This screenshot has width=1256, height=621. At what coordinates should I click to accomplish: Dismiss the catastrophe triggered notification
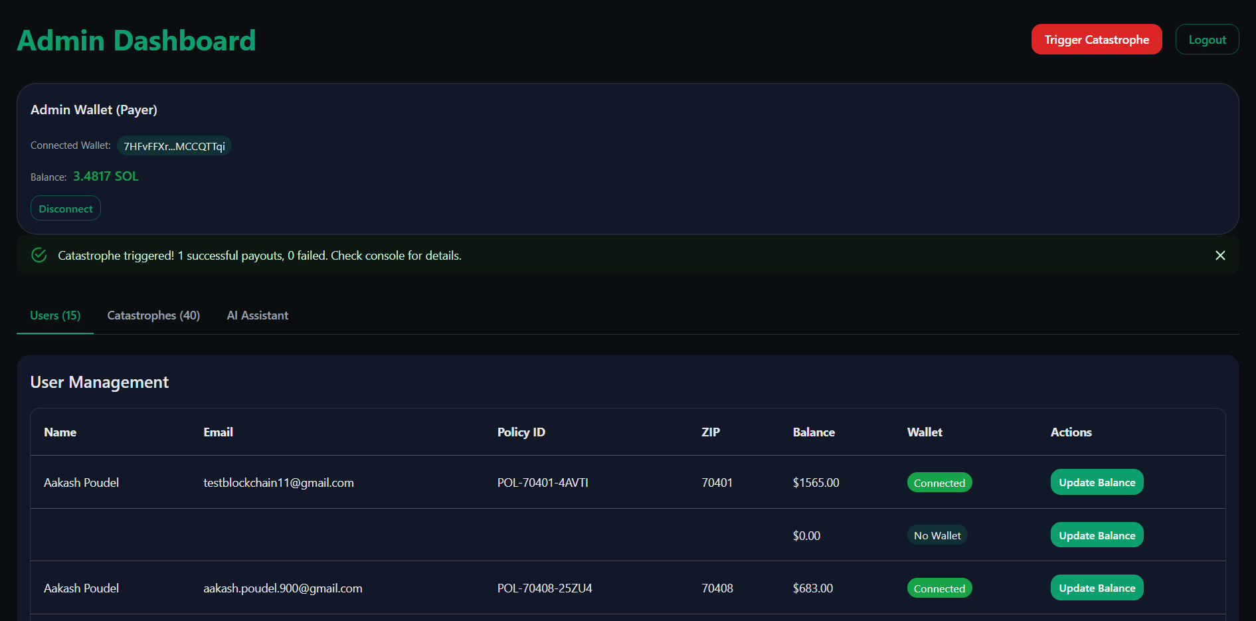click(1220, 256)
